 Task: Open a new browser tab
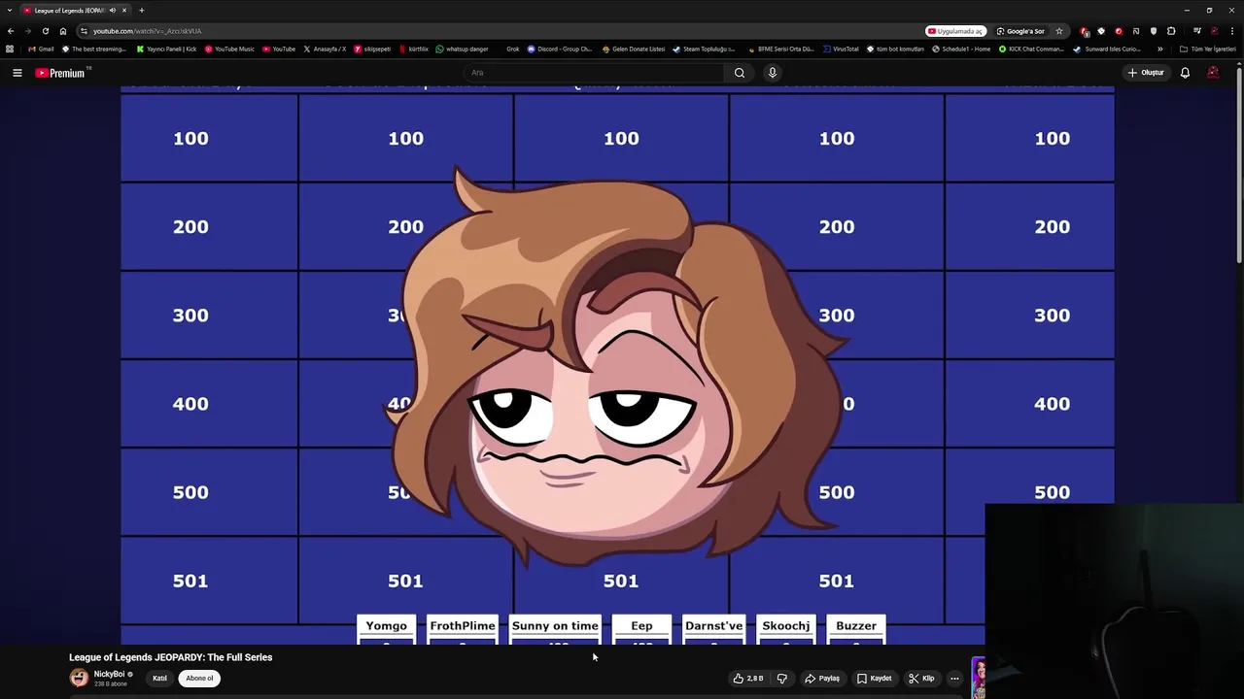click(x=142, y=10)
